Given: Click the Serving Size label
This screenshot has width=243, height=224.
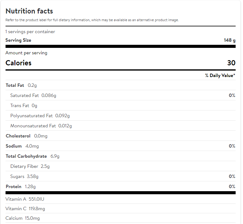Looking at the screenshot, I should tap(18, 40).
